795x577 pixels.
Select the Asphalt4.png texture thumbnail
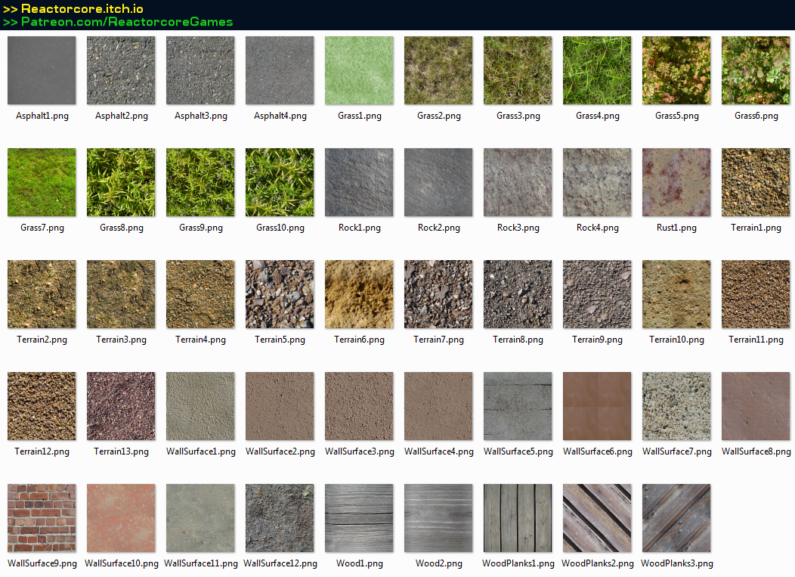pyautogui.click(x=280, y=70)
